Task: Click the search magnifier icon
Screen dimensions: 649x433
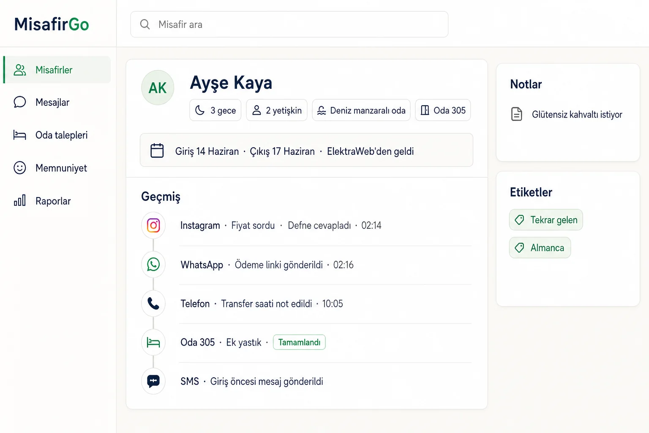Action: click(x=145, y=25)
